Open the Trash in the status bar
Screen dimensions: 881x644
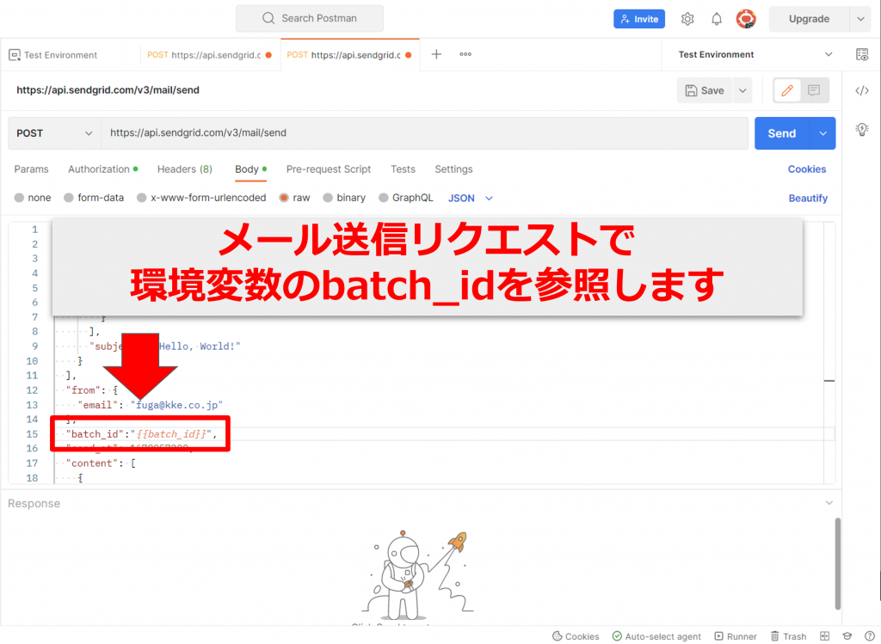(788, 636)
